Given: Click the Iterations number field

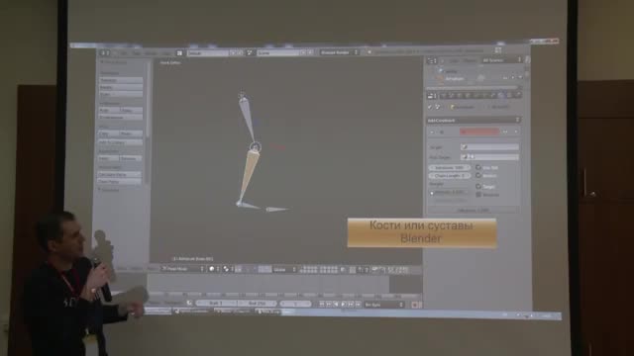Looking at the screenshot, I should click(449, 167).
